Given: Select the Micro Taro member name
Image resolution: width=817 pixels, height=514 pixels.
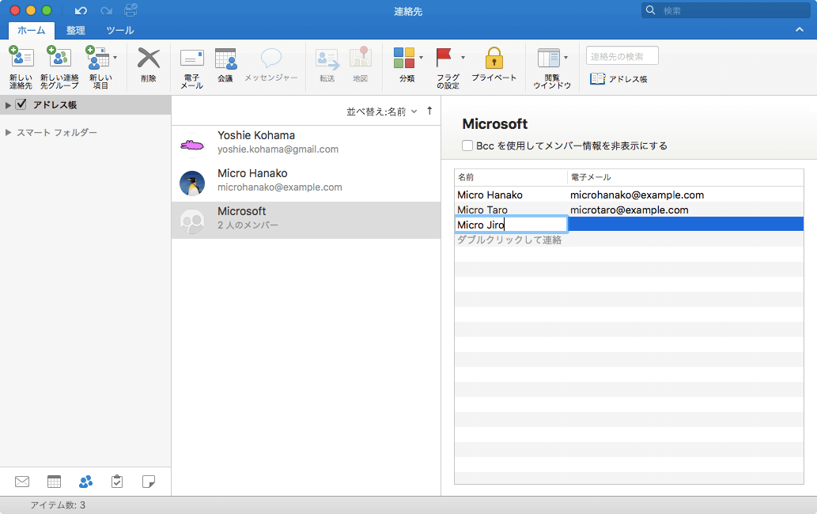Looking at the screenshot, I should pyautogui.click(x=482, y=210).
